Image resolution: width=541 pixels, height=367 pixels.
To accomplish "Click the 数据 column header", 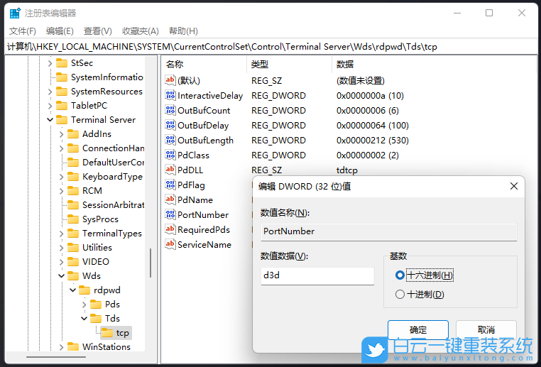I will [x=434, y=64].
